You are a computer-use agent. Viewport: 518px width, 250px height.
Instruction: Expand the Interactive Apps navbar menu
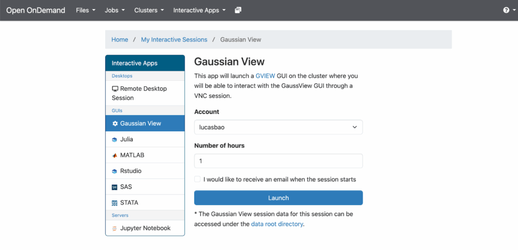(x=199, y=10)
